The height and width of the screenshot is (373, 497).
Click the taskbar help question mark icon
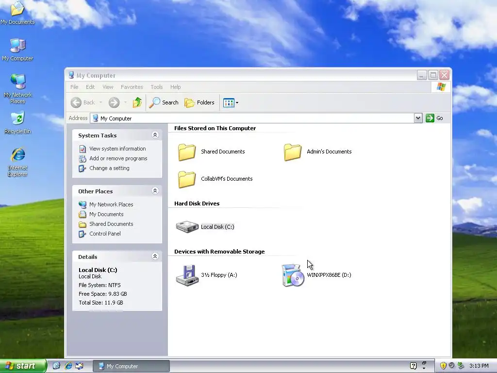413,366
